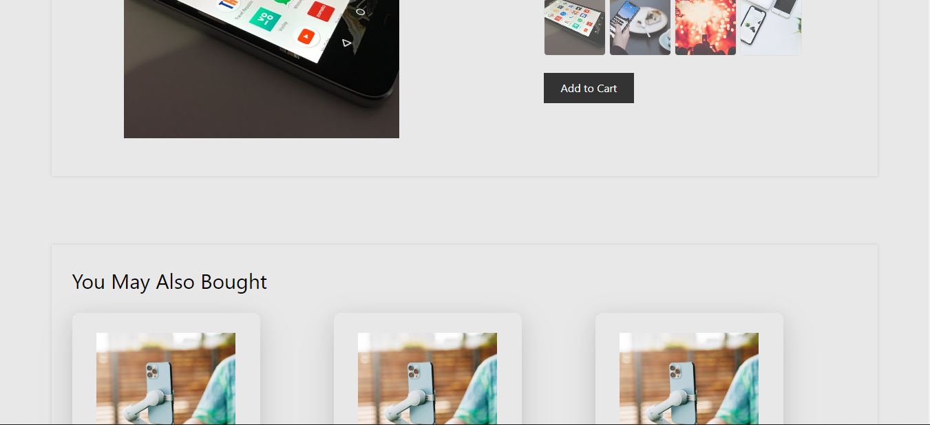Select the thumbnail with hand holding phone

pyautogui.click(x=640, y=28)
